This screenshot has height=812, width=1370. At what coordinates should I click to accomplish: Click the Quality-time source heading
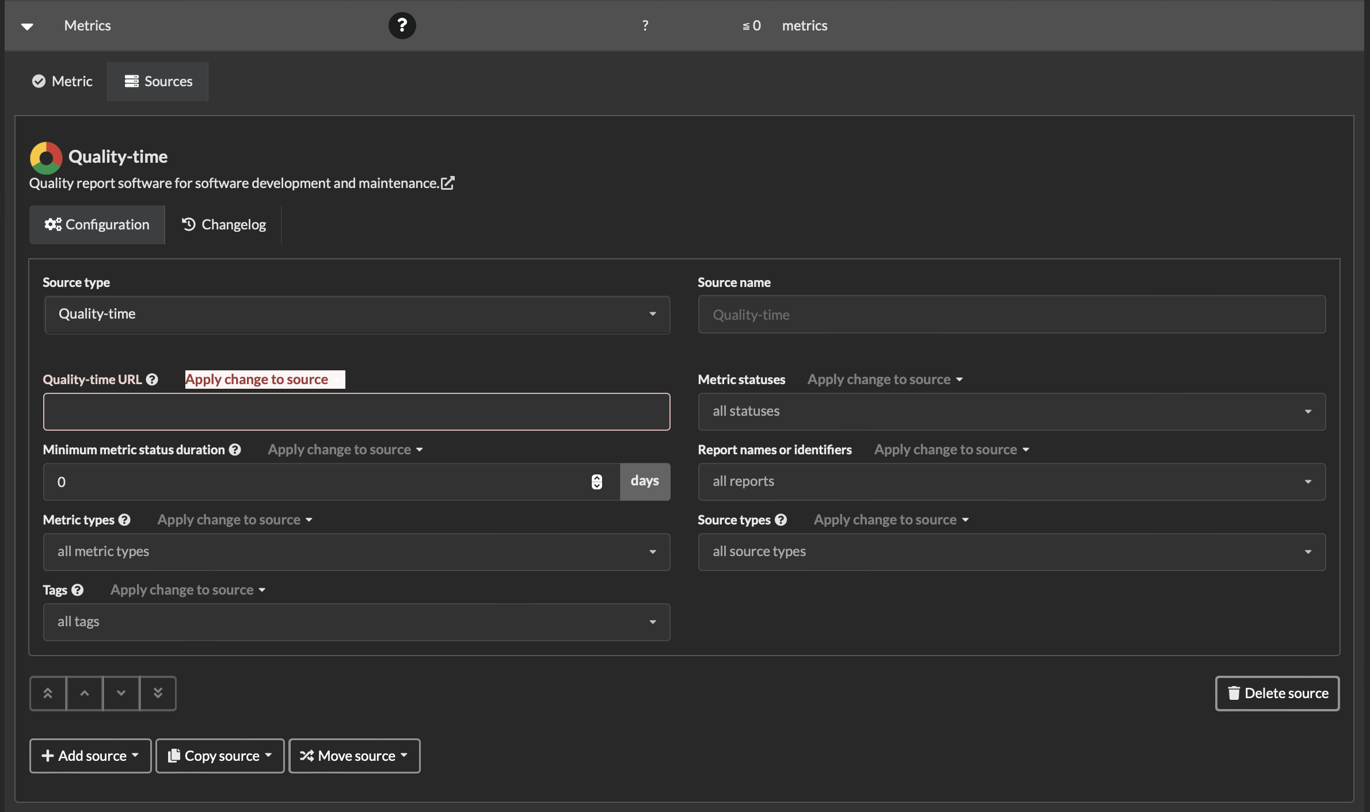pyautogui.click(x=118, y=156)
